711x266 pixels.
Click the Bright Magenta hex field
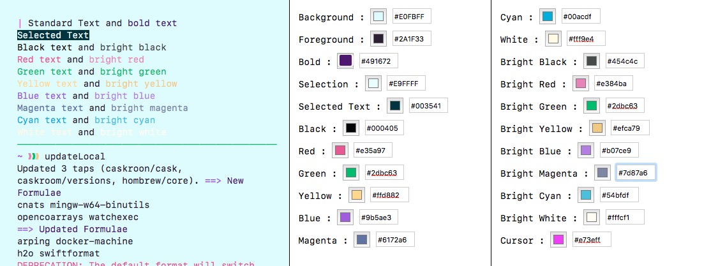[x=635, y=173]
